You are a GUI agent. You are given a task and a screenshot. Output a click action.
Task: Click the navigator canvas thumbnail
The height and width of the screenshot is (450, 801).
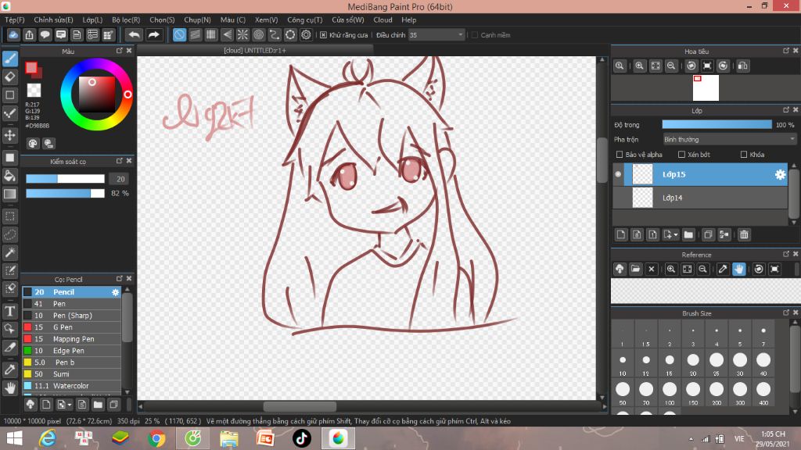tap(706, 87)
